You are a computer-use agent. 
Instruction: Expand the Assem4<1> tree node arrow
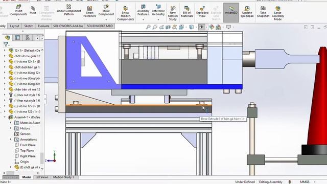pyautogui.click(x=5, y=117)
